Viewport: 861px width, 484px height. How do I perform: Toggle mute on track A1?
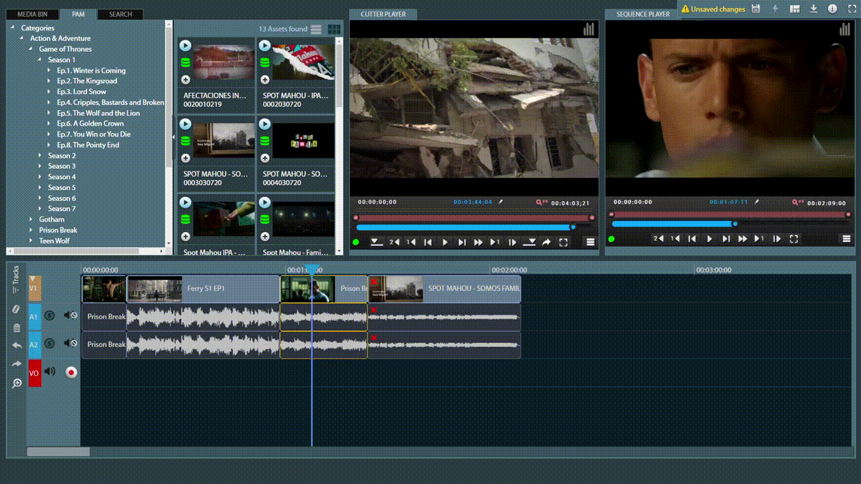coord(71,315)
